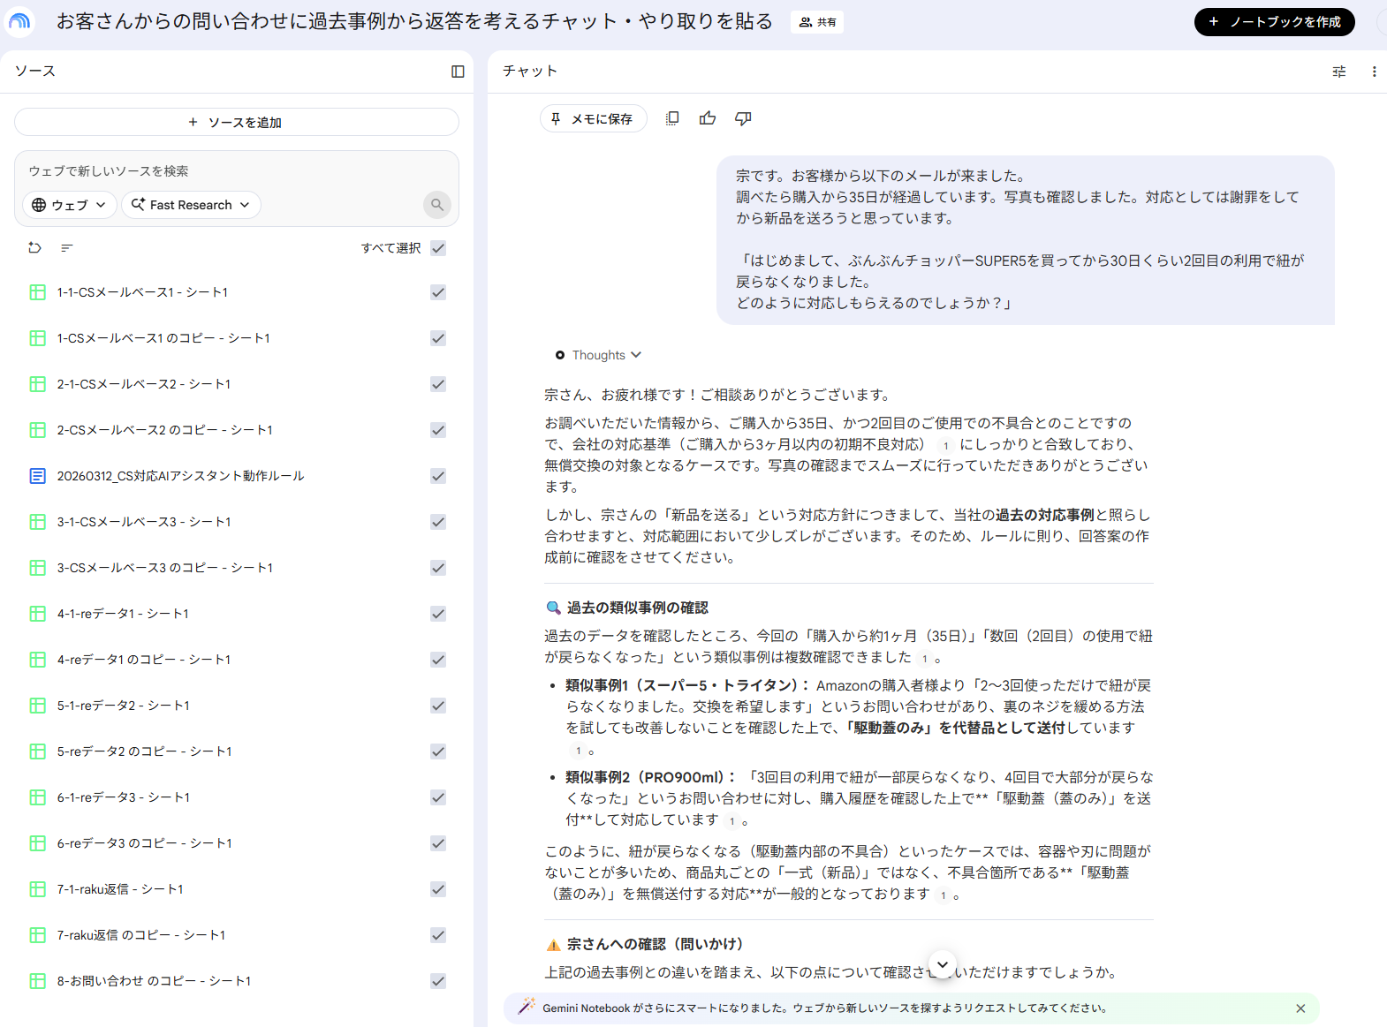Viewport: 1387px width, 1027px height.
Task: Click the scroll-to-bottom arrow button
Action: pyautogui.click(x=943, y=964)
